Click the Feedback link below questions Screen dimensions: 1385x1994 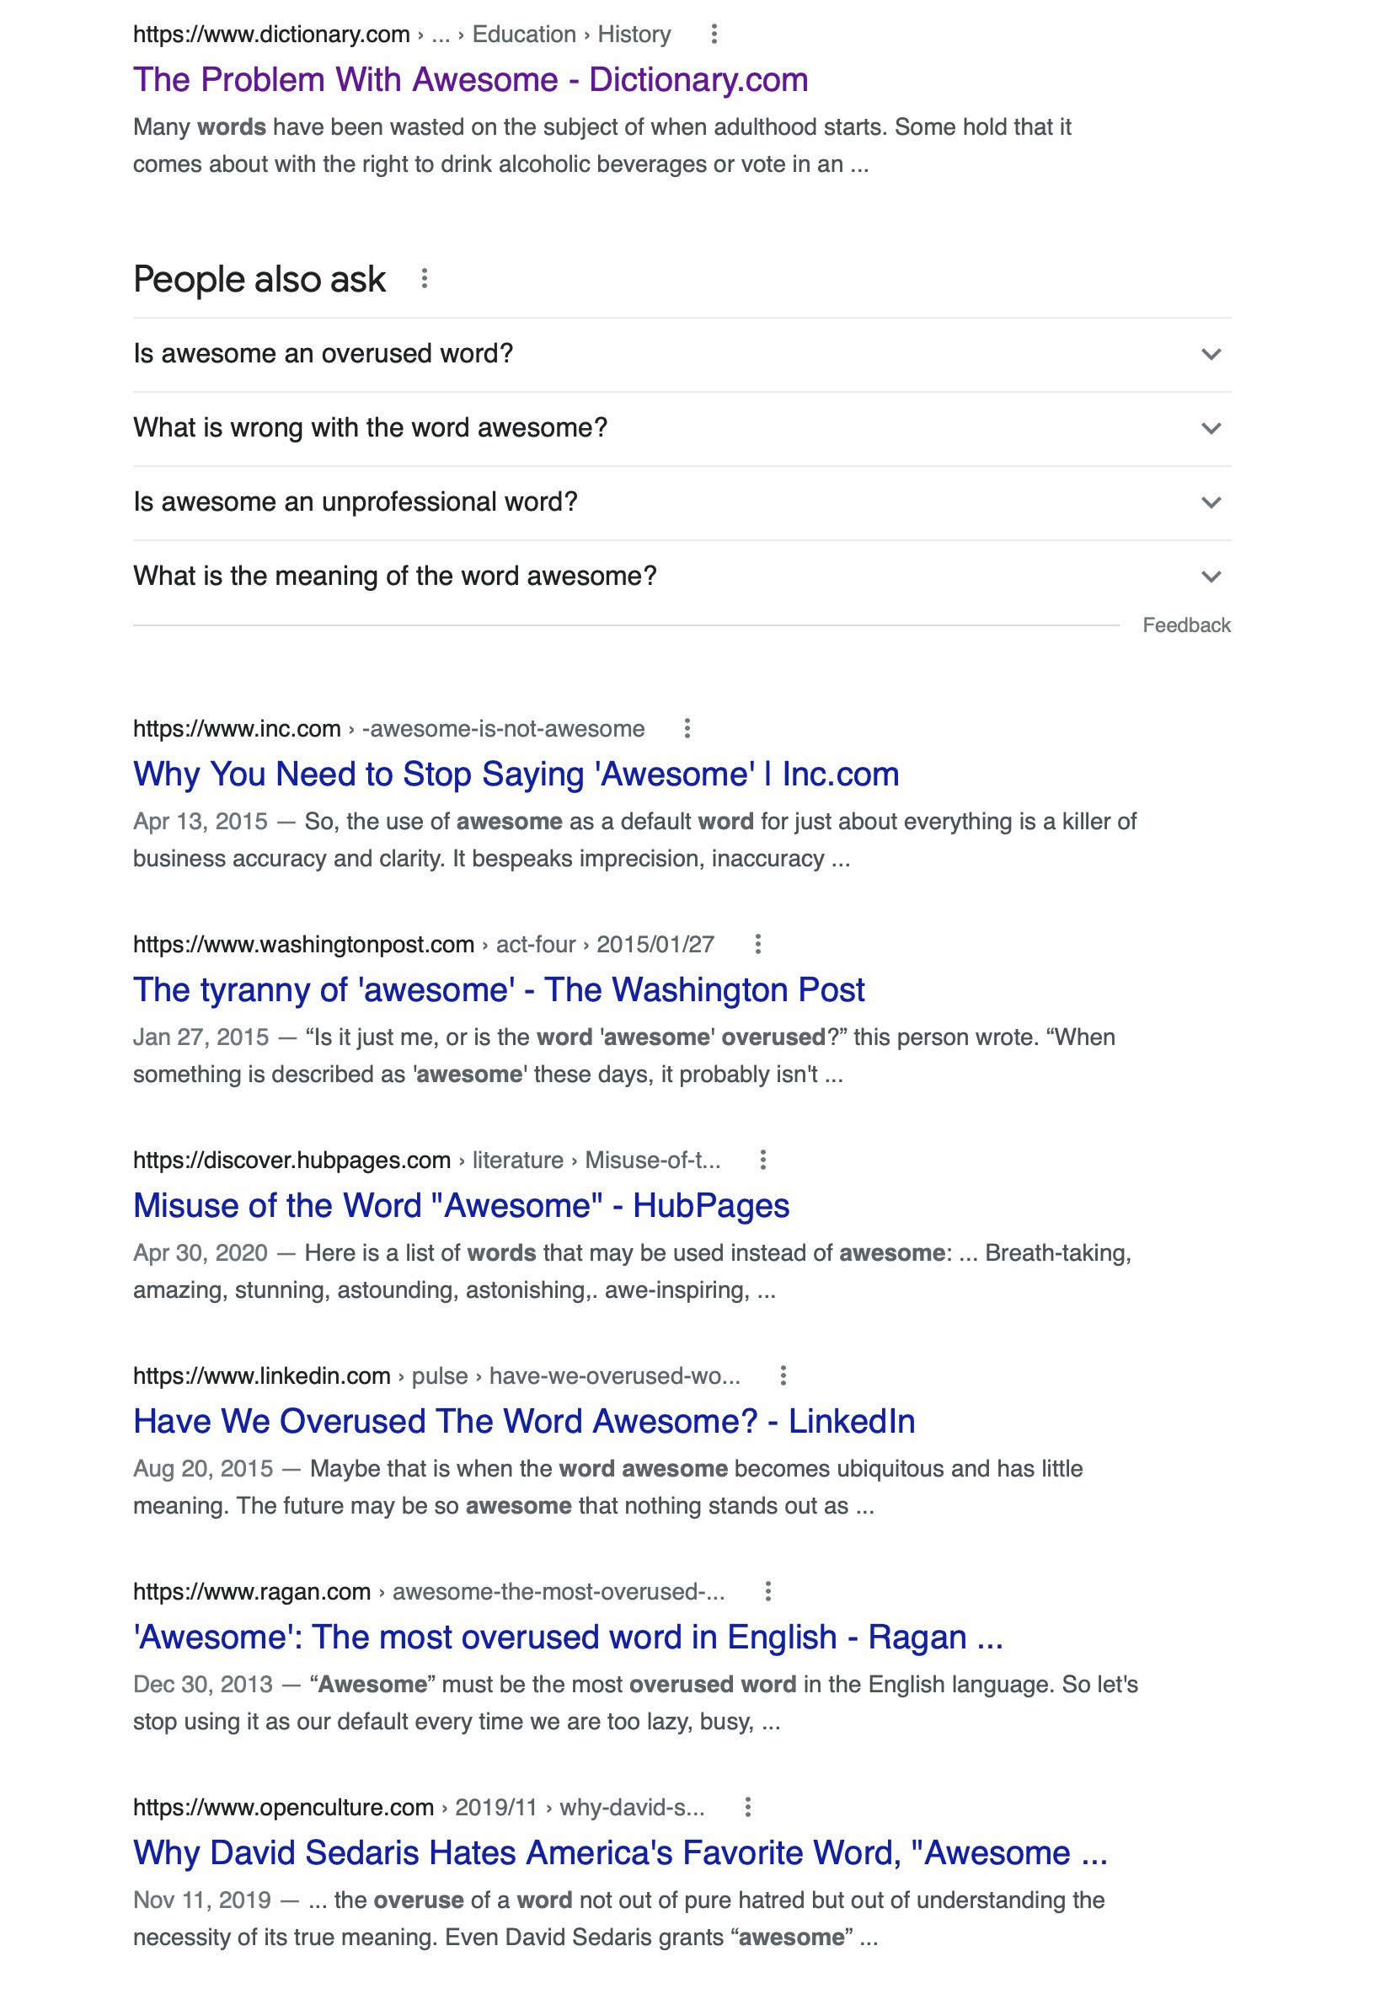pos(1185,625)
